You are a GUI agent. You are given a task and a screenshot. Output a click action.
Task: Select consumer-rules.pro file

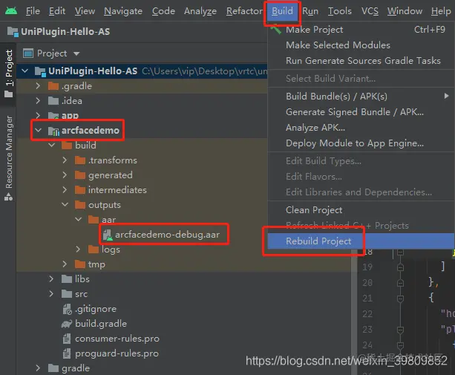[x=117, y=339]
